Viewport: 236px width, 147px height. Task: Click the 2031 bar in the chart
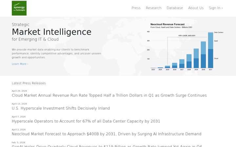click(210, 50)
